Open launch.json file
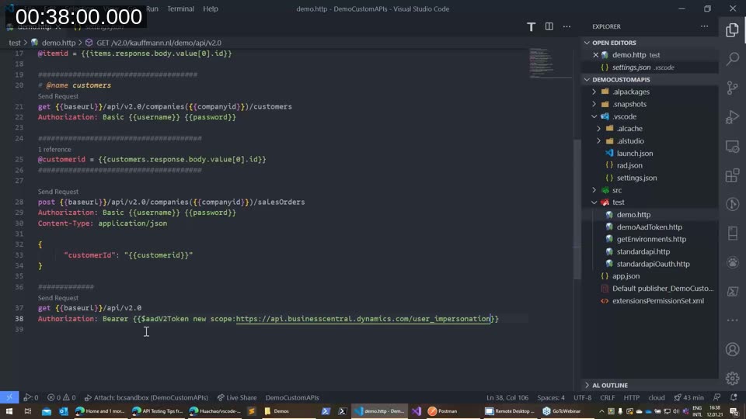 (x=635, y=154)
